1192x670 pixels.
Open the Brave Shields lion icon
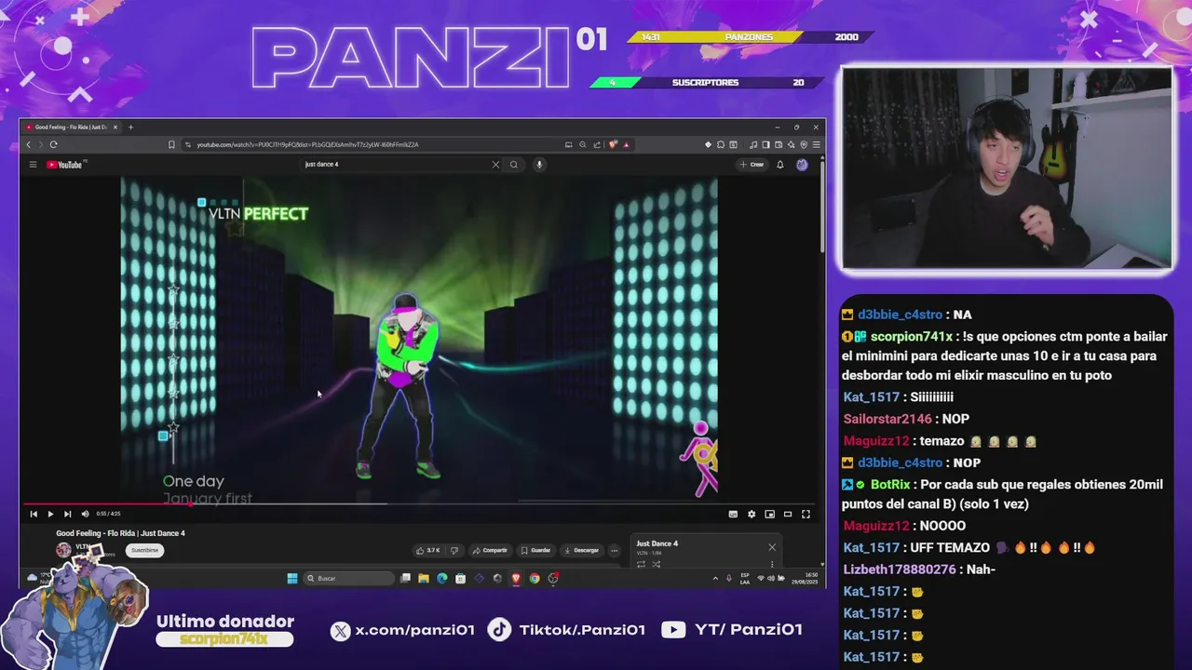[613, 144]
